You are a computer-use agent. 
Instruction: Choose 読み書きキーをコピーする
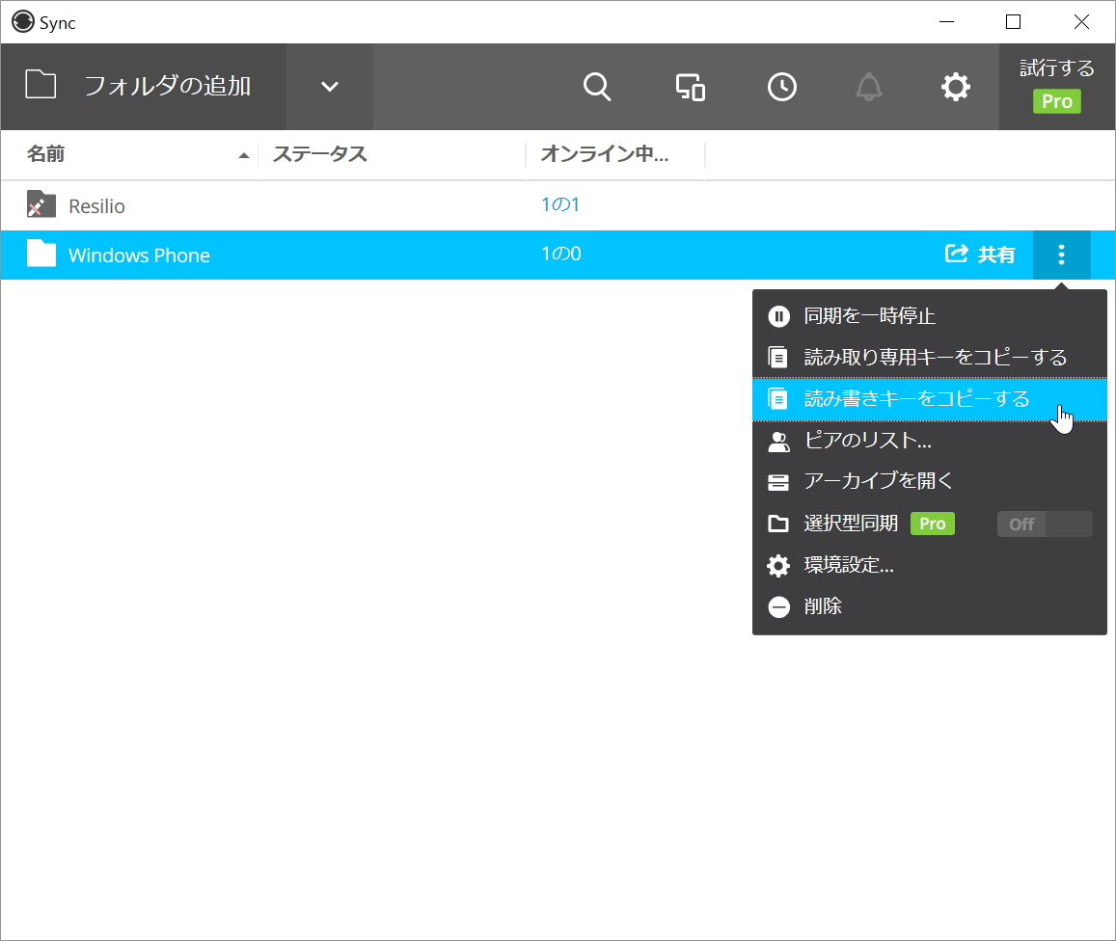(x=930, y=399)
